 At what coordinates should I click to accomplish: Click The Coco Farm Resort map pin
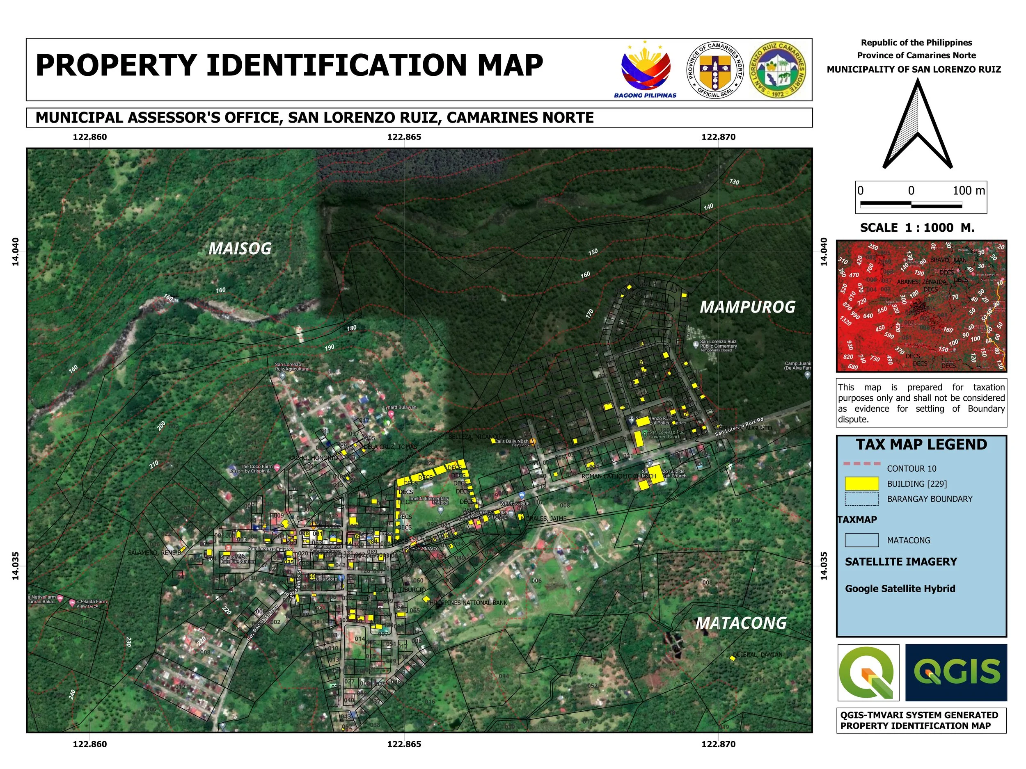pyautogui.click(x=277, y=467)
